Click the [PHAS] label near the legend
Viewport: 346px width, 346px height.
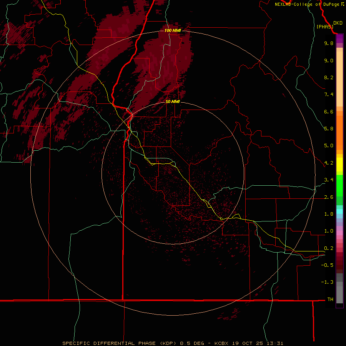[325, 27]
